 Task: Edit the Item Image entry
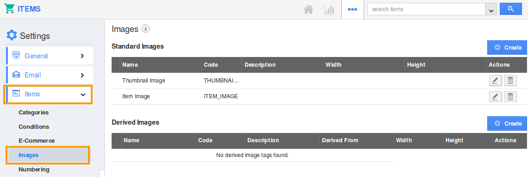pos(495,96)
